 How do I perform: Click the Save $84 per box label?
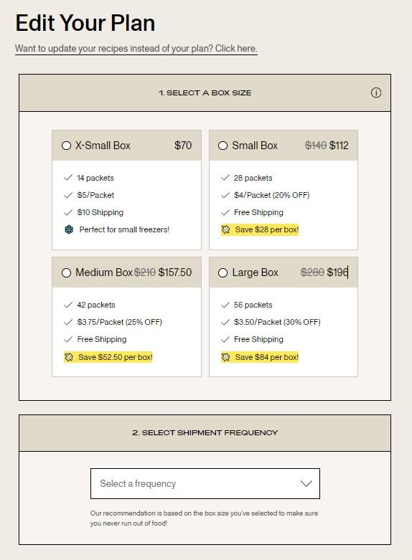[x=267, y=357]
